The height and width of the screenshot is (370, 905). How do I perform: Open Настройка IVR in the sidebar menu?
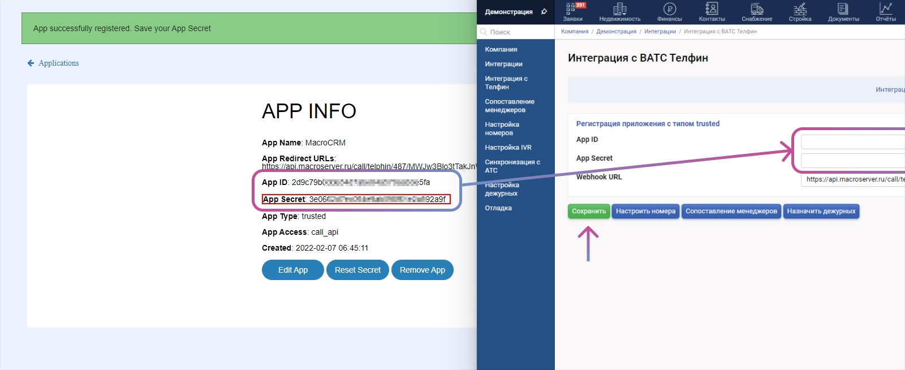[508, 148]
